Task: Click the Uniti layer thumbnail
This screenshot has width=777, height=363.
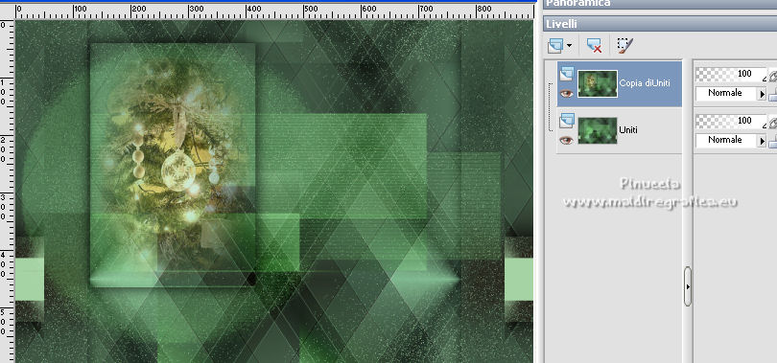Action: click(598, 130)
